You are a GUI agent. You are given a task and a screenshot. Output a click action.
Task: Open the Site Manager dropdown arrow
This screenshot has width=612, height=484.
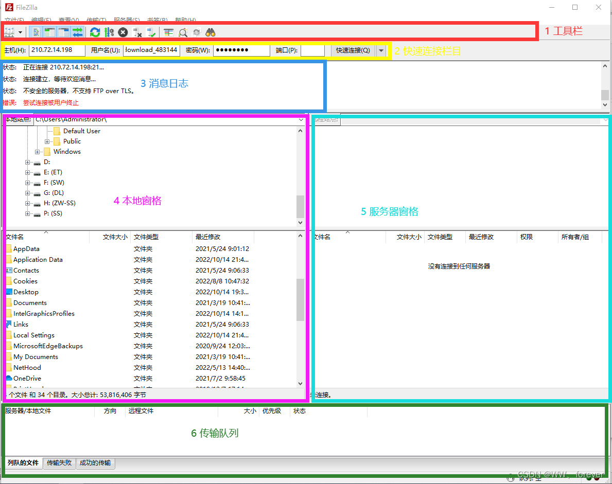pos(20,32)
